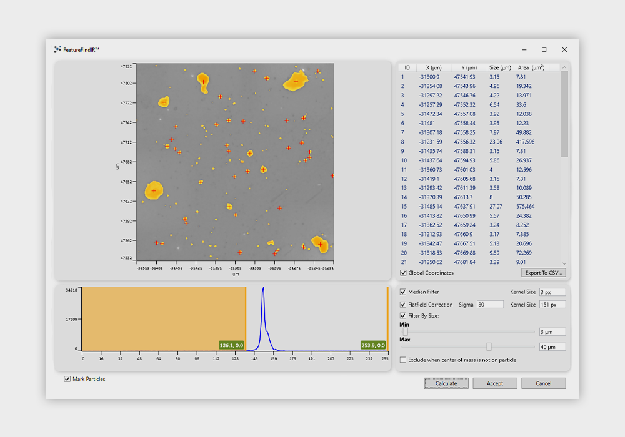Click the Max size slider handle
Viewport: 625px width, 437px height.
pyautogui.click(x=489, y=346)
